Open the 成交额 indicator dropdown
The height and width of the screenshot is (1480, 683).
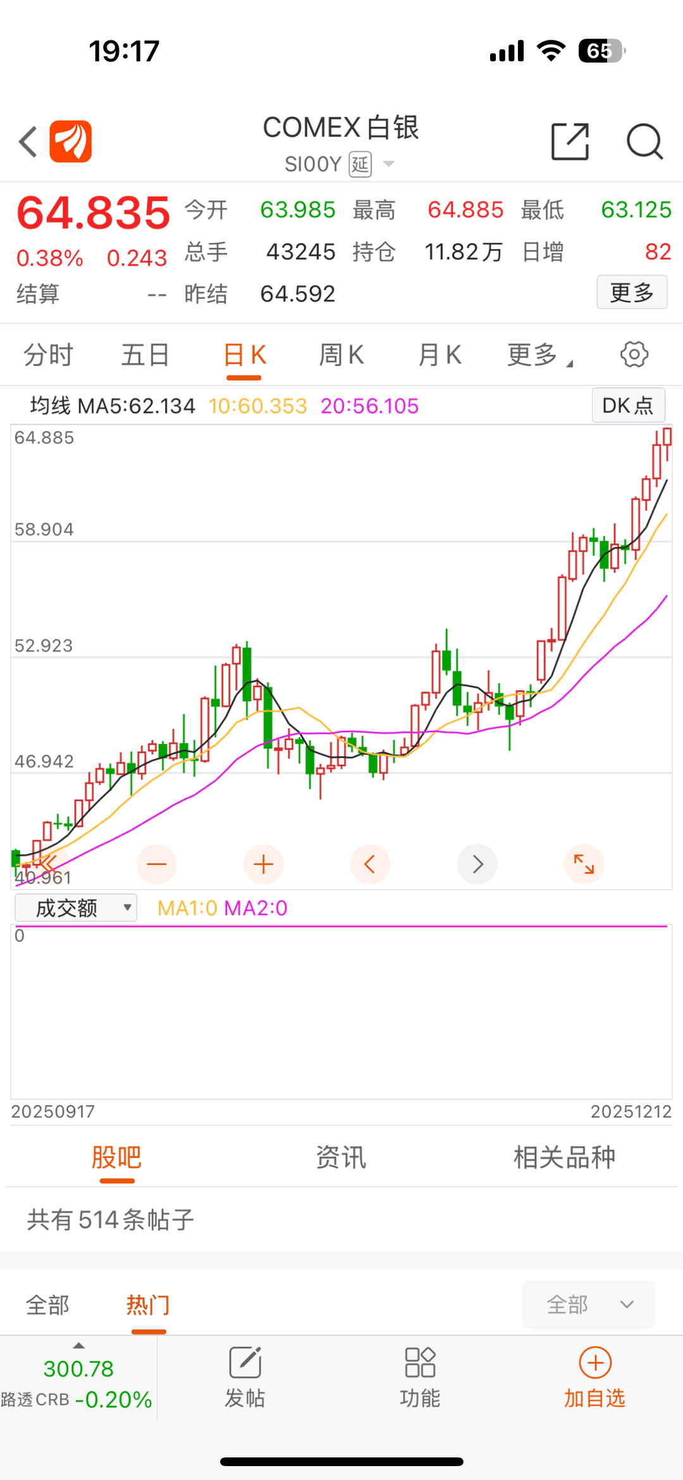(76, 908)
